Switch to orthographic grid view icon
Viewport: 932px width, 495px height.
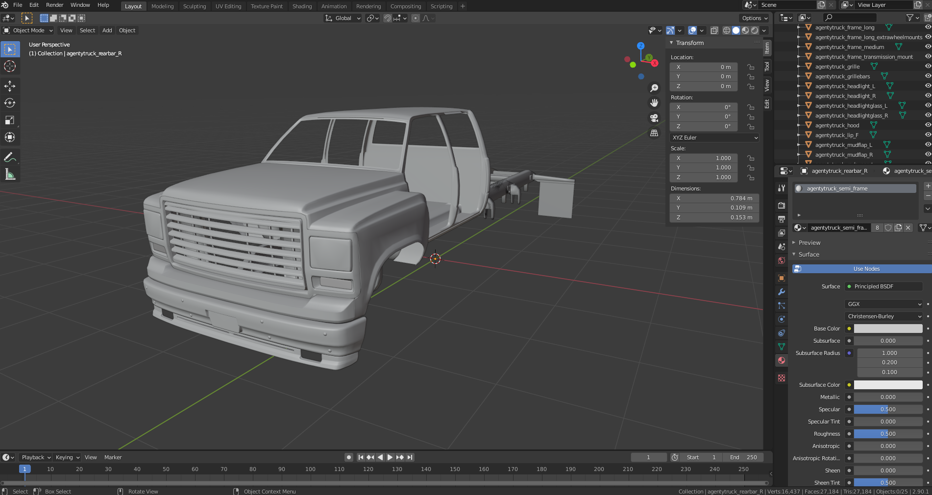click(x=654, y=133)
